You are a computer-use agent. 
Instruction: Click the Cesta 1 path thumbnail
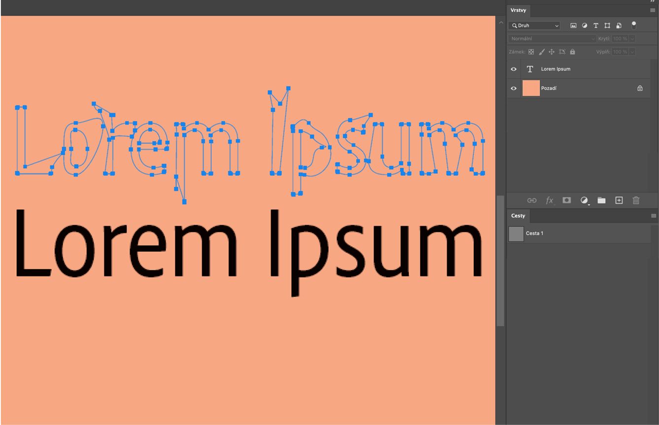[516, 234]
